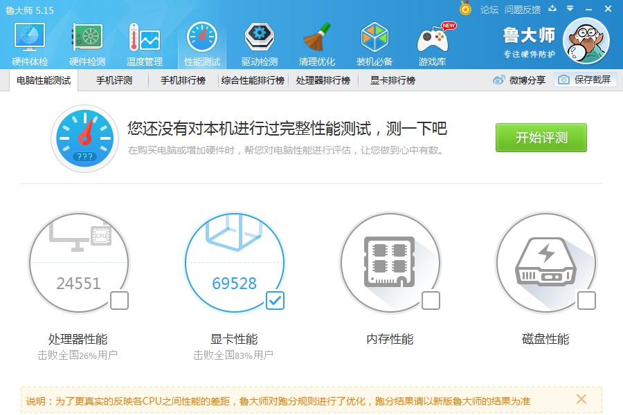Image resolution: width=623 pixels, height=415 pixels.
Task: Click 磁盘性能 label
Action: 545,339
